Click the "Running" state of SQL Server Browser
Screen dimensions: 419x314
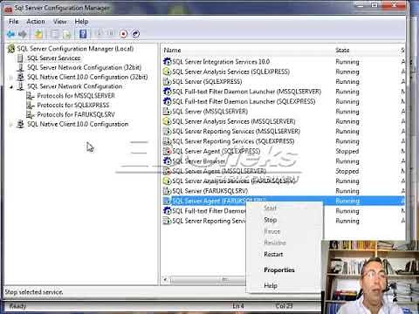click(347, 161)
